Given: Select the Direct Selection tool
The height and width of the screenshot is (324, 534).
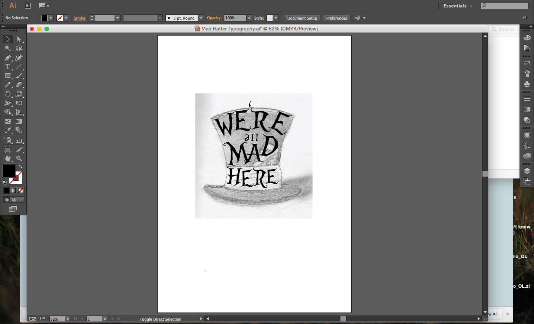Looking at the screenshot, I should point(19,39).
